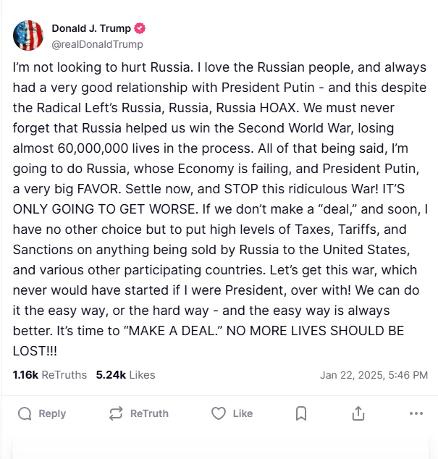This screenshot has width=438, height=459.
Task: Open the Donald J. Trump display name
Action: click(x=91, y=29)
